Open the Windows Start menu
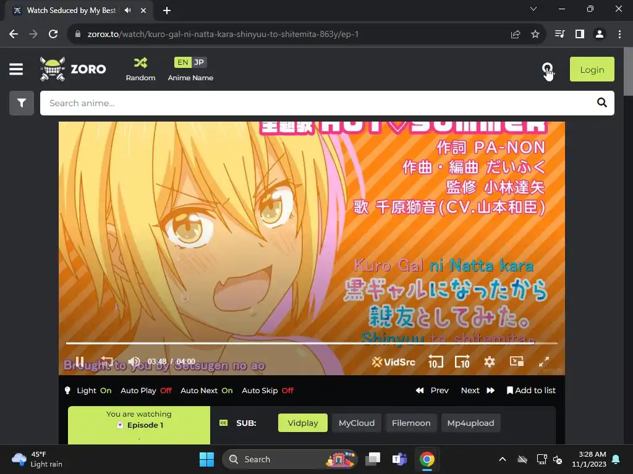This screenshot has height=474, width=633. (206, 459)
